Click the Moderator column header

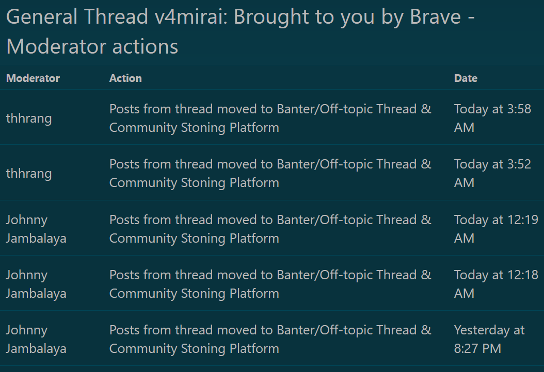[33, 78]
